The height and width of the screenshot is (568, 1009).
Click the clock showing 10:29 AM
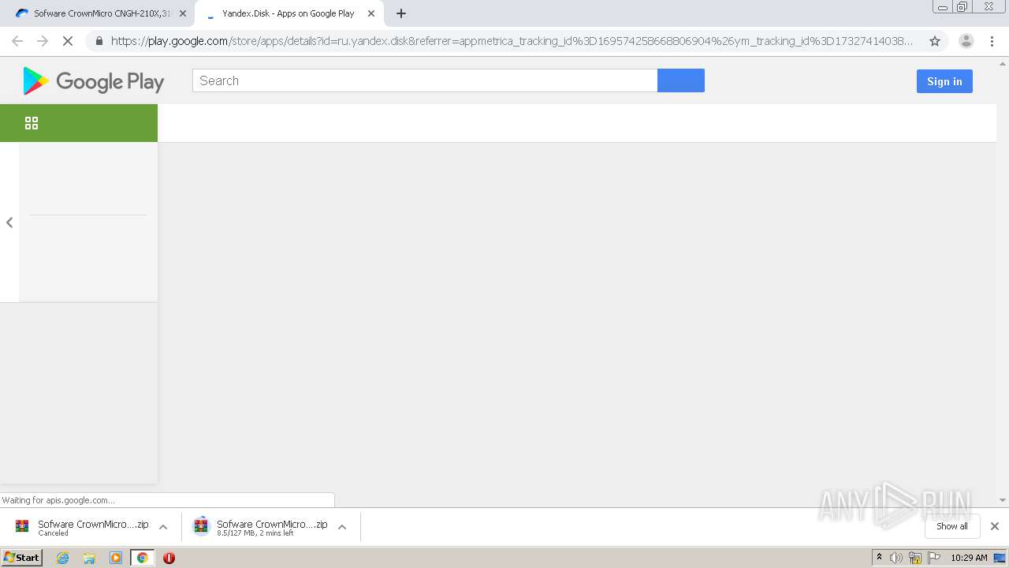[x=969, y=558]
